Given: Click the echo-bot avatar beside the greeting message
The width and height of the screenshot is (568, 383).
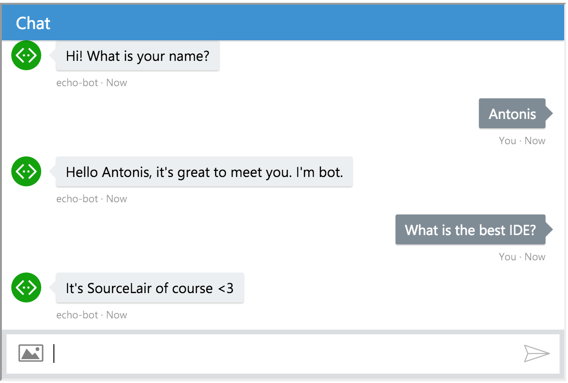Looking at the screenshot, I should click(x=26, y=55).
